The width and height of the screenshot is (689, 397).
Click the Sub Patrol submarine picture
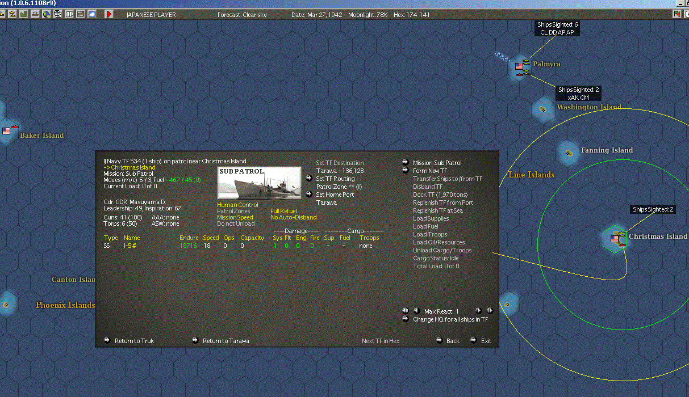[x=260, y=183]
